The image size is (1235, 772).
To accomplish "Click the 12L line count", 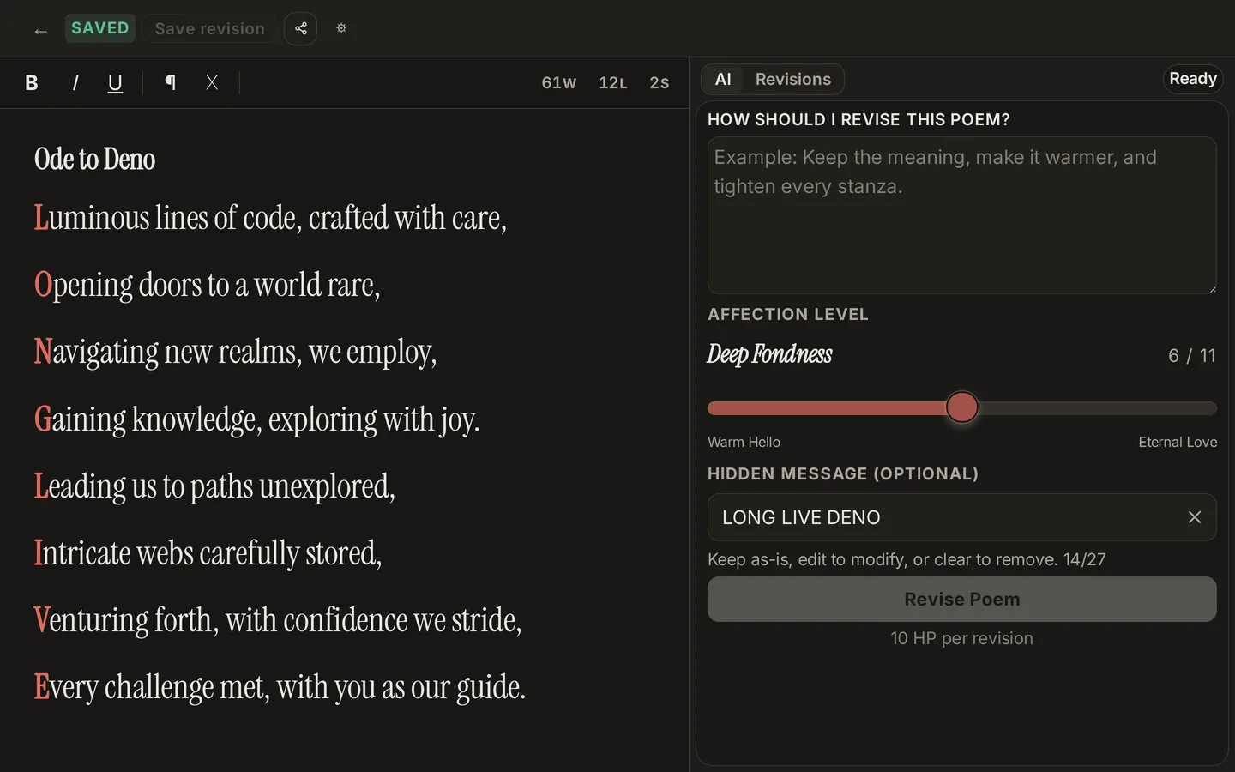I will click(x=613, y=83).
